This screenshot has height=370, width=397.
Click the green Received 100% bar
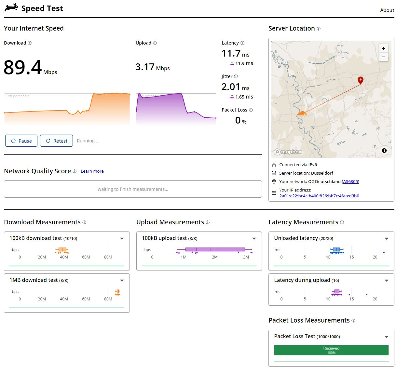tap(331, 350)
